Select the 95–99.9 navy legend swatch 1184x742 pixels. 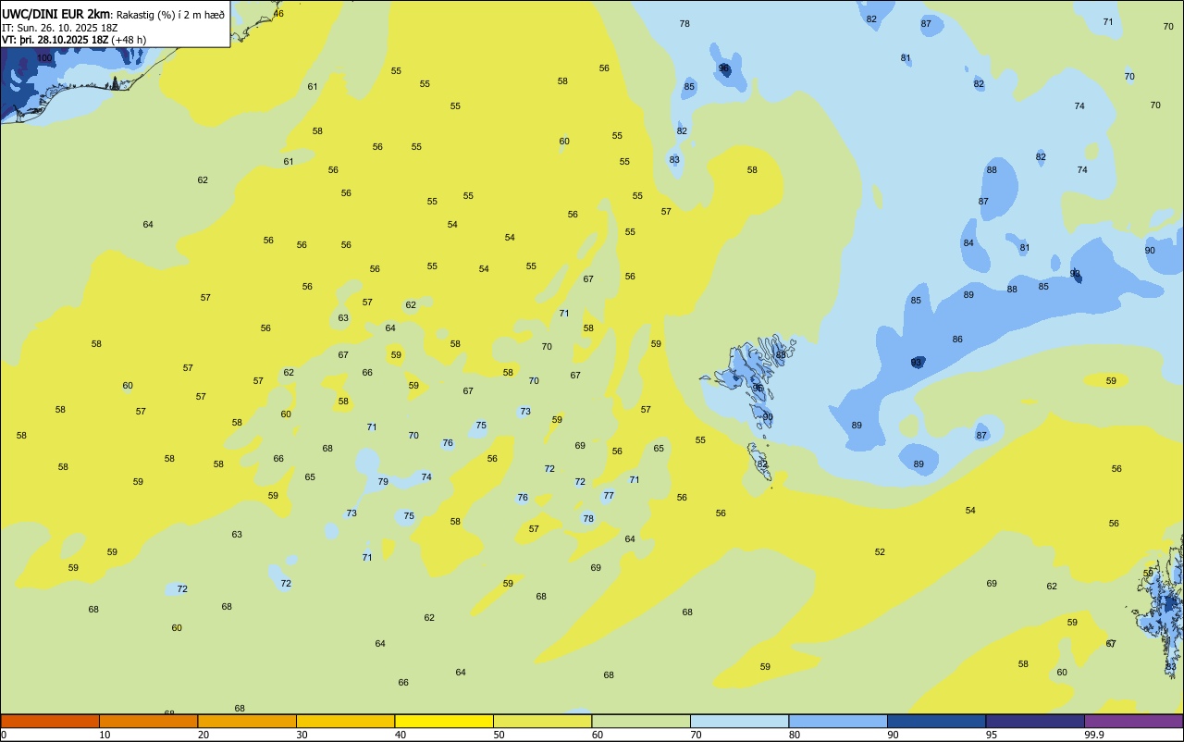pyautogui.click(x=1035, y=721)
